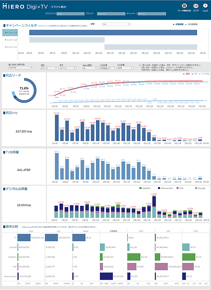Click the tallest 53.3M bar in 統合Imp
Viewport: 211px width, 290px height.
tap(57, 127)
